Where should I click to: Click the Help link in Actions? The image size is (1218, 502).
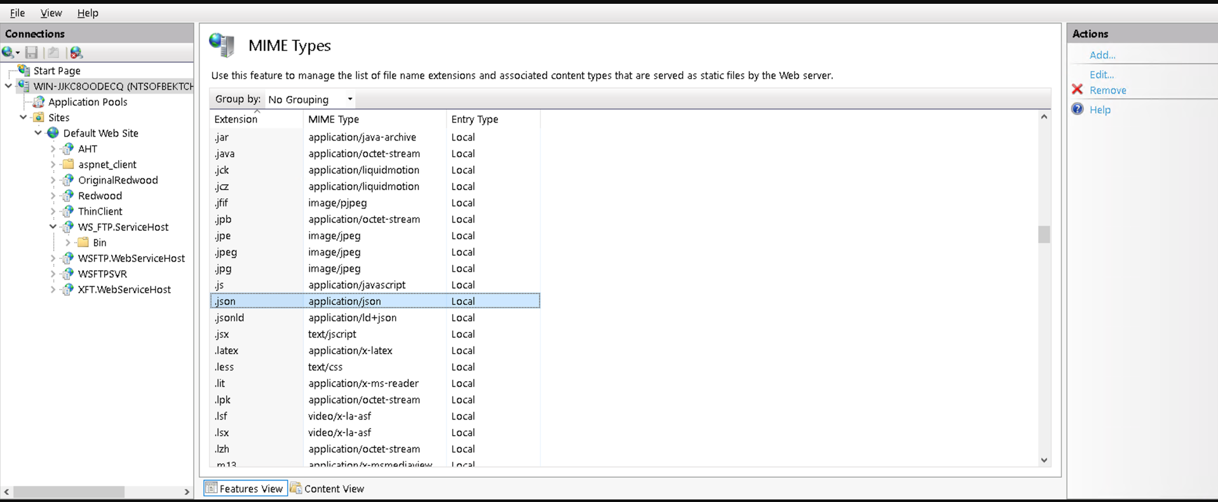tap(1100, 109)
